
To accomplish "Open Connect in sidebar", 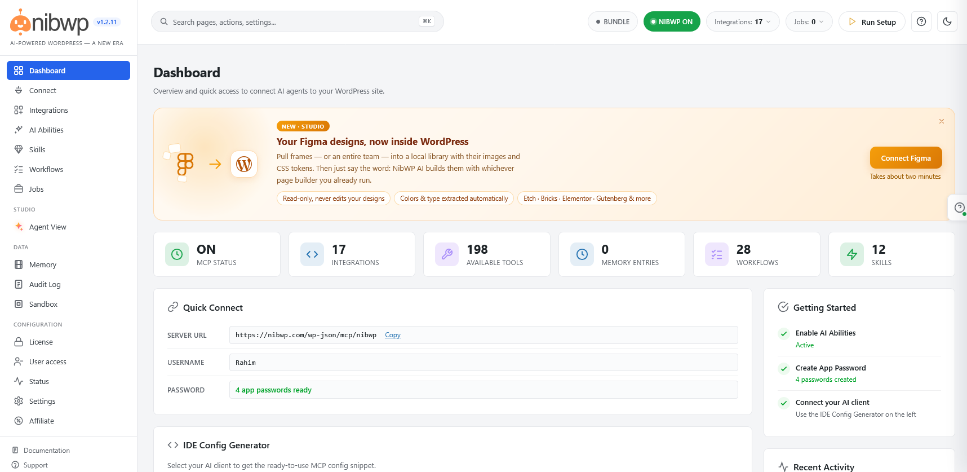I will click(68, 90).
